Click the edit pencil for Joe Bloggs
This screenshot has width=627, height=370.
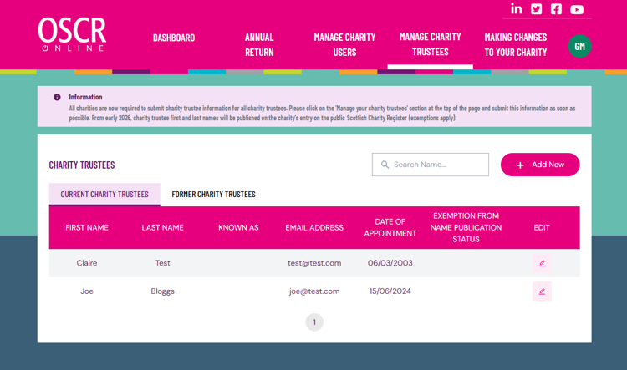(542, 291)
